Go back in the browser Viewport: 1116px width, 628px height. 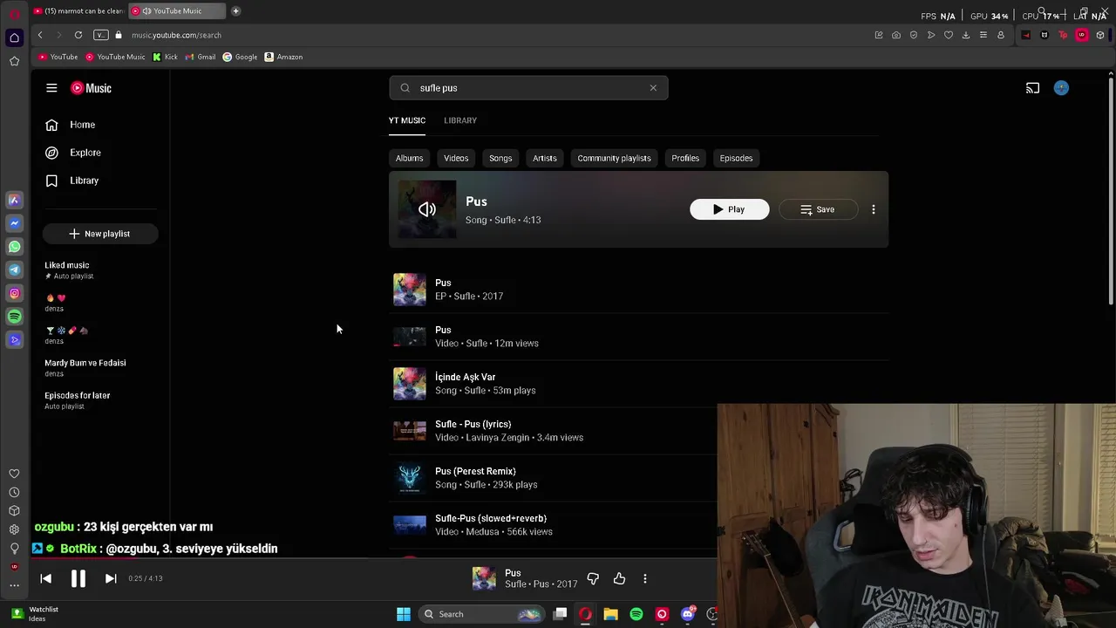click(x=40, y=35)
